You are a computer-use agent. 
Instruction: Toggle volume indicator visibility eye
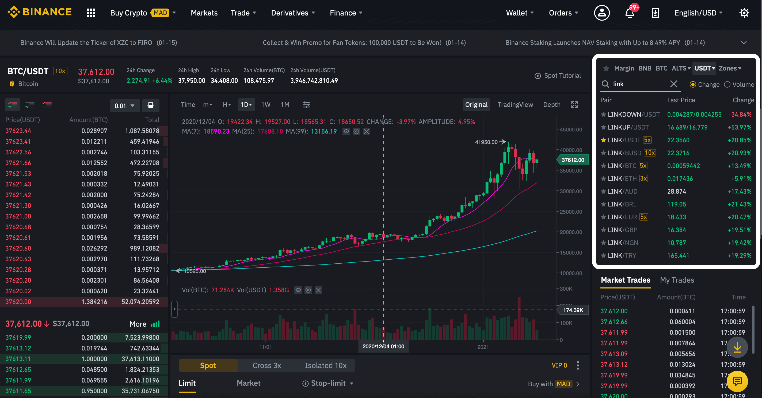click(x=298, y=290)
